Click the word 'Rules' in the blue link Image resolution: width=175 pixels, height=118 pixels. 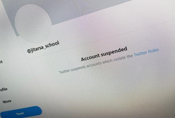pos(153,51)
